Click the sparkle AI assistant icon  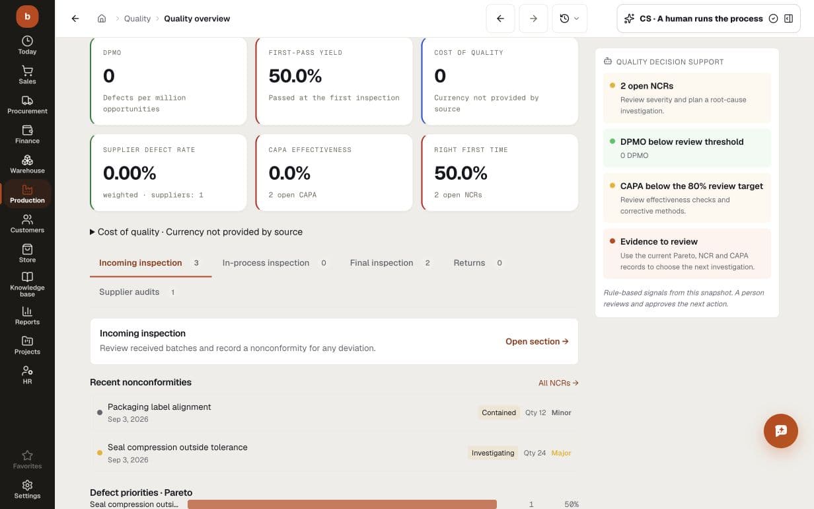629,19
